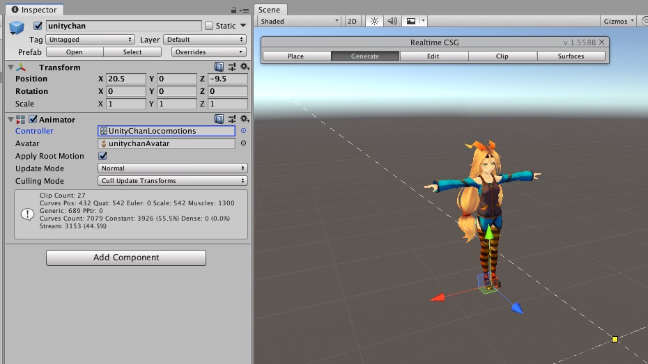Image resolution: width=648 pixels, height=364 pixels.
Task: Click the prefab Open button
Action: click(75, 52)
